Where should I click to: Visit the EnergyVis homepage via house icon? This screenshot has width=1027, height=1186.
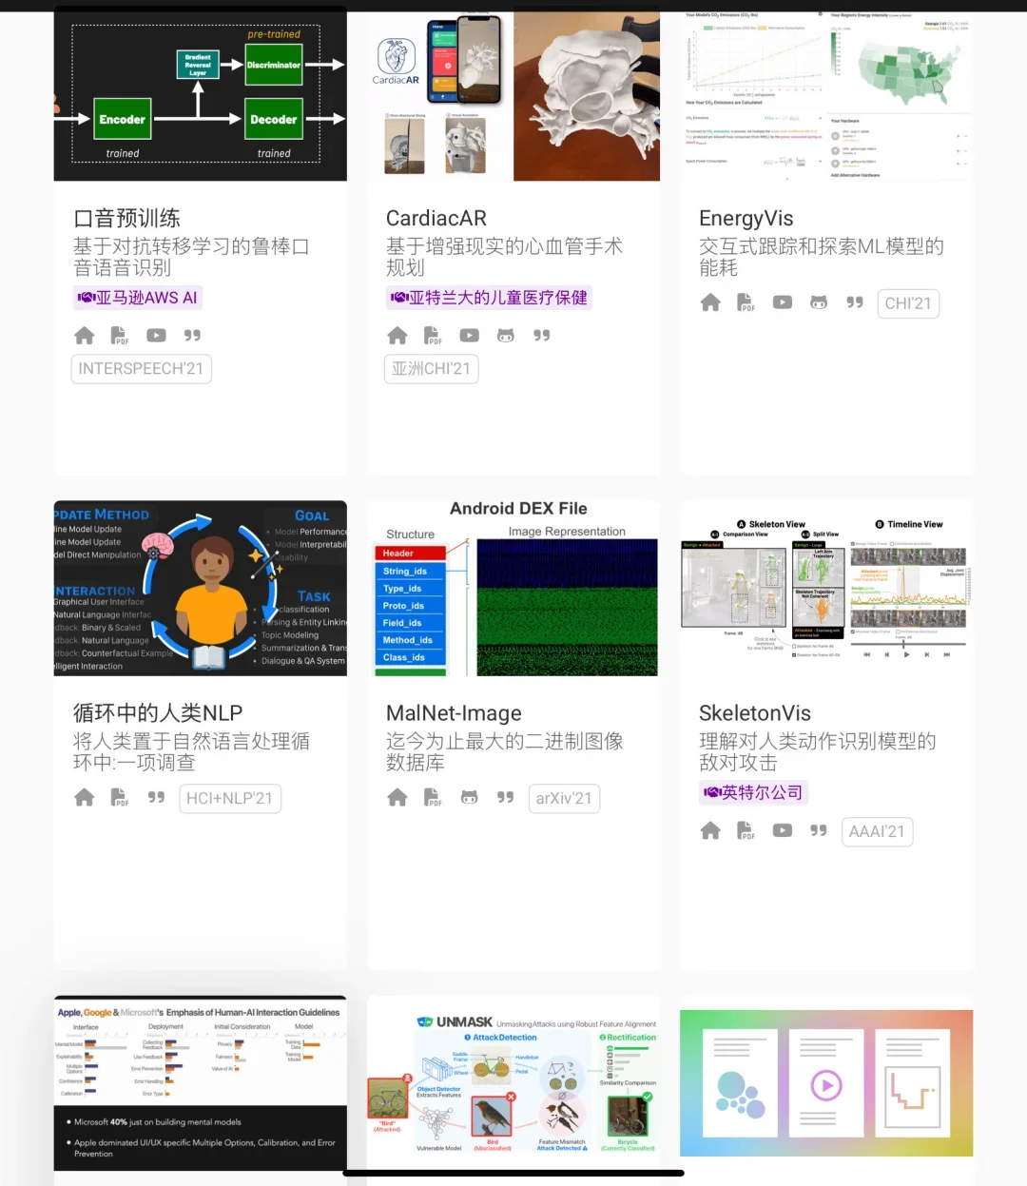coord(710,302)
